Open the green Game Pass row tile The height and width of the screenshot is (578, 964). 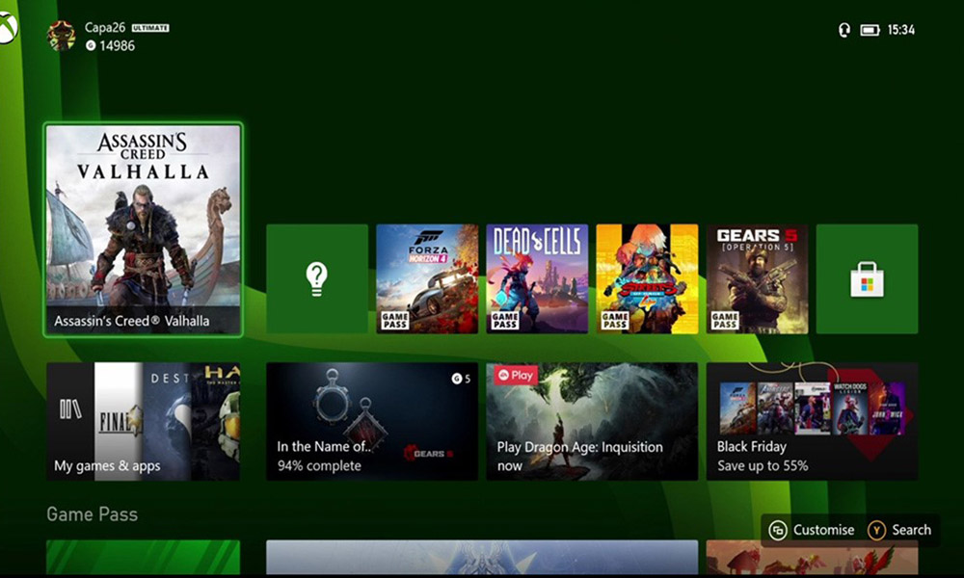(144, 558)
